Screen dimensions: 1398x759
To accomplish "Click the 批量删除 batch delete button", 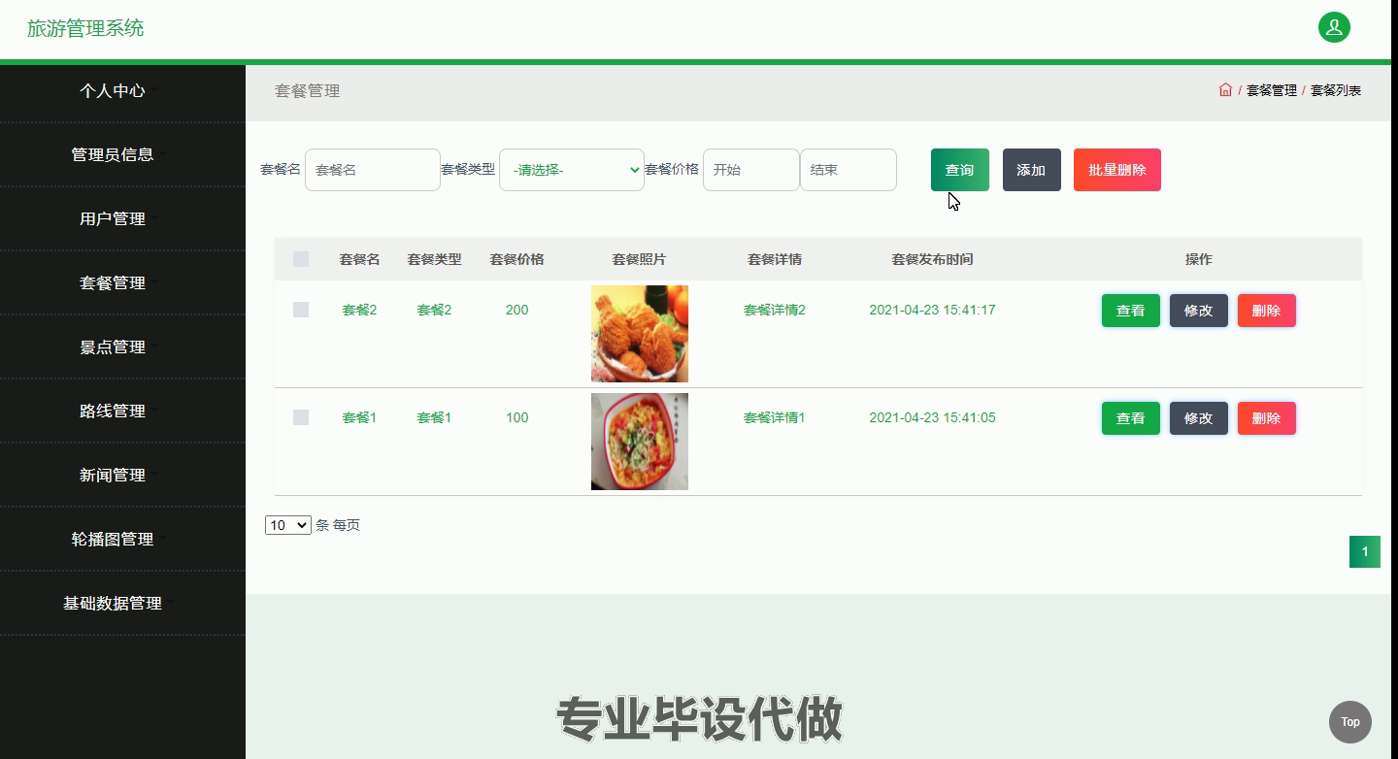I will pos(1117,170).
